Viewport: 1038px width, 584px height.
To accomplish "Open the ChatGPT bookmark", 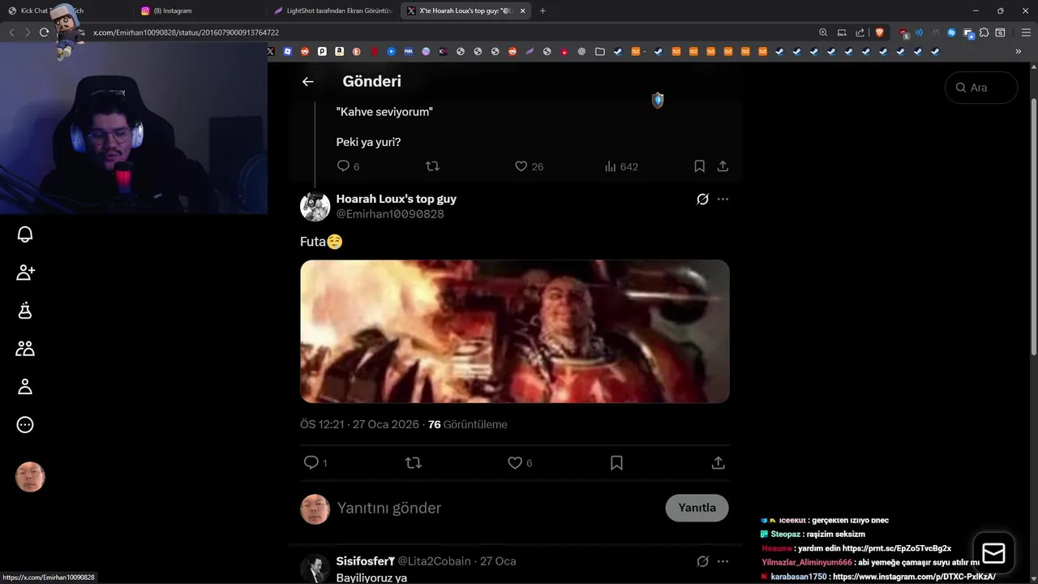I will point(581,51).
